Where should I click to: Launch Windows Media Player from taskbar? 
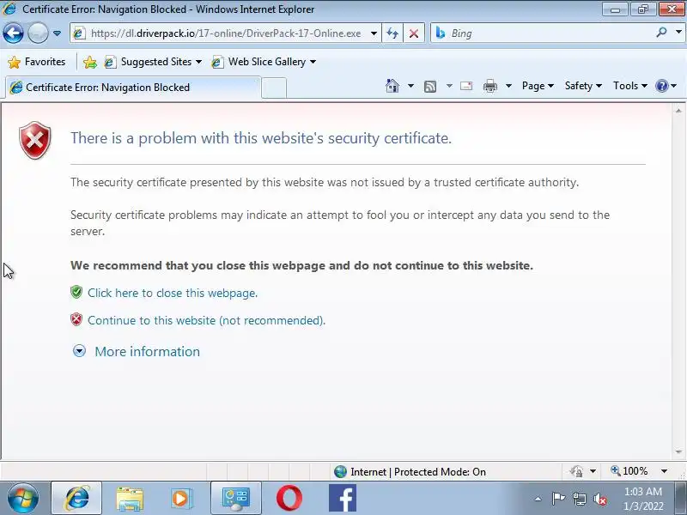pyautogui.click(x=182, y=499)
